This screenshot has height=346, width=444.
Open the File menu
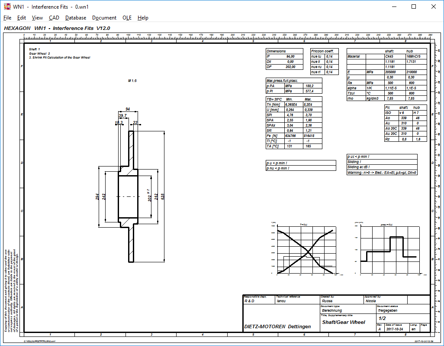point(7,18)
